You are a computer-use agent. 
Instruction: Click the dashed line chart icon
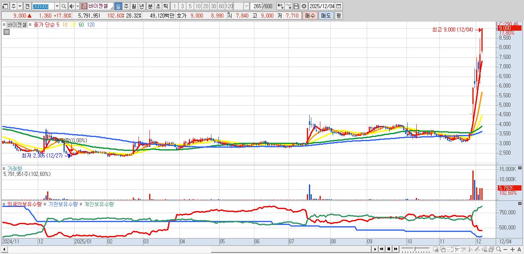(x=449, y=249)
